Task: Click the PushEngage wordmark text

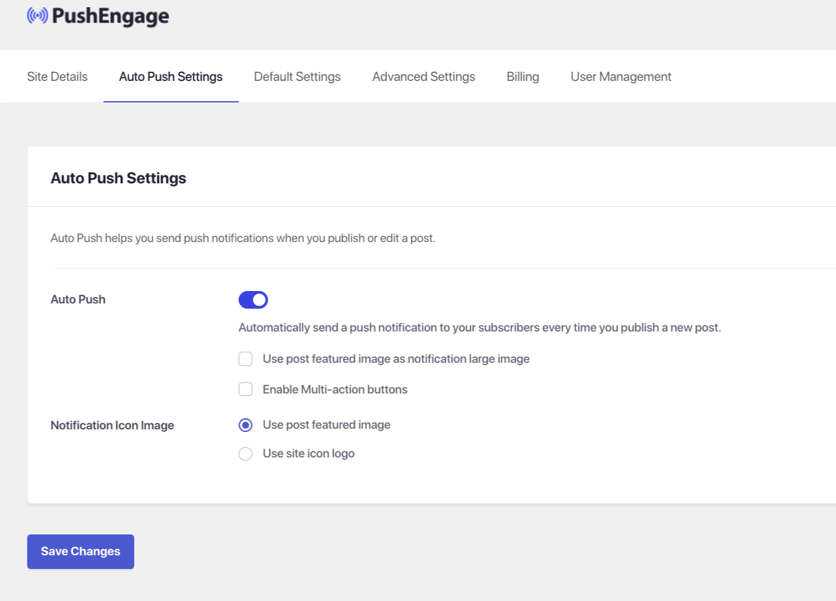Action: coord(110,17)
